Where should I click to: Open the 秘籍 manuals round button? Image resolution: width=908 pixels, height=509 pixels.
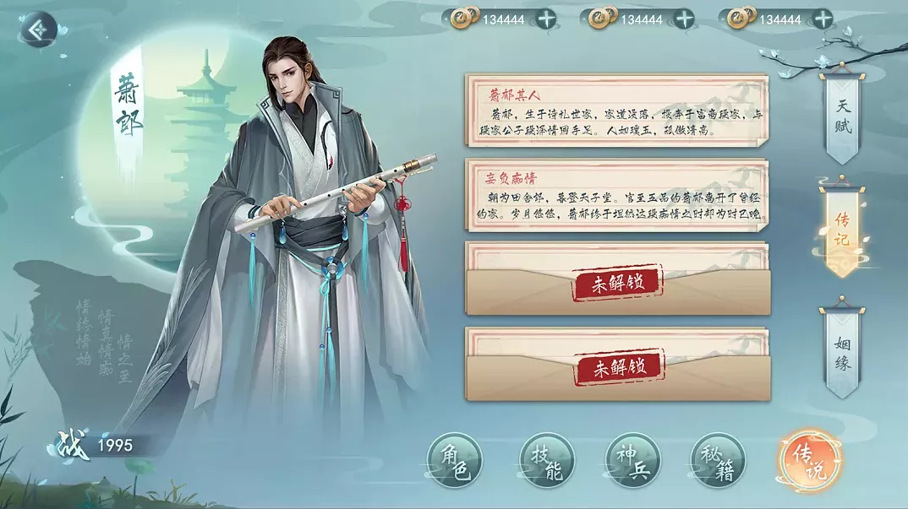tap(718, 461)
